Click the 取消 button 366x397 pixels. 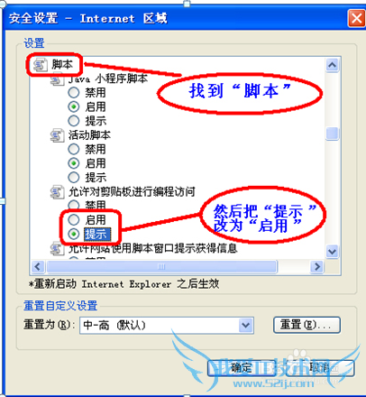click(x=320, y=368)
